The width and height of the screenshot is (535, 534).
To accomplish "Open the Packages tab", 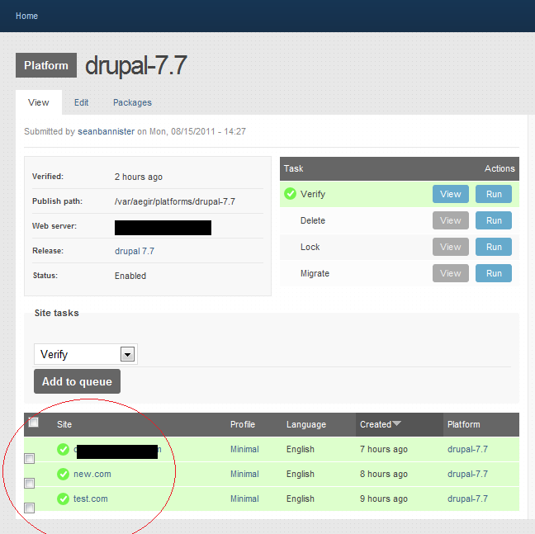I will point(132,102).
